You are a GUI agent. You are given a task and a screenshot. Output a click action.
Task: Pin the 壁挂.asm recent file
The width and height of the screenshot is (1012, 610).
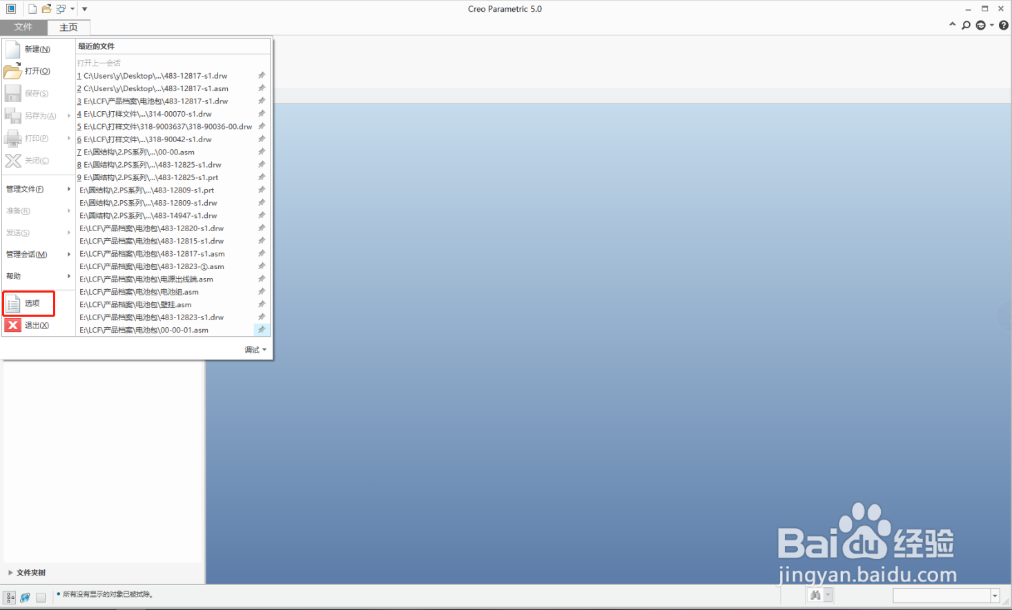262,304
